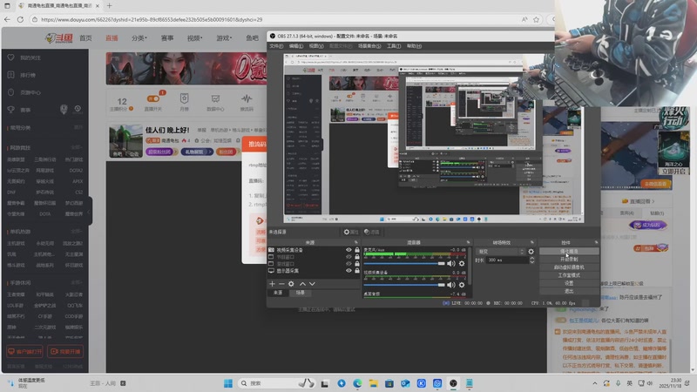This screenshot has width=697, height=392.
Task: Click the 时长 duration stepper arrows
Action: pos(532,260)
